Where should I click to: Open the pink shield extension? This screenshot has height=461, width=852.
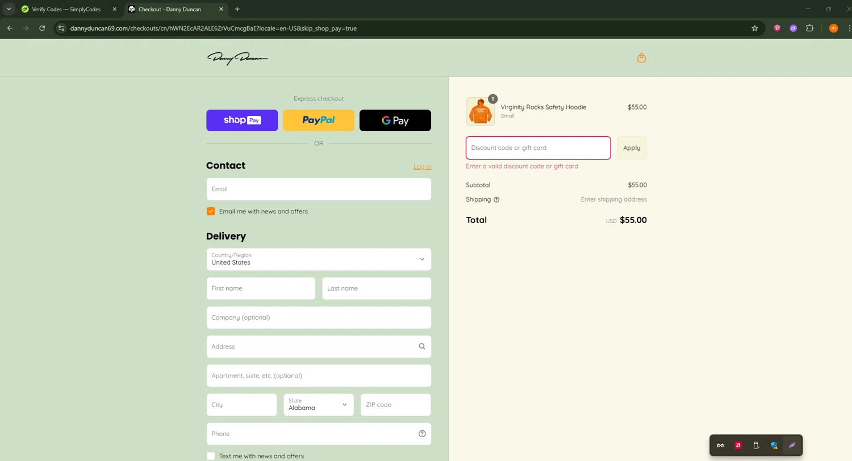coord(777,28)
